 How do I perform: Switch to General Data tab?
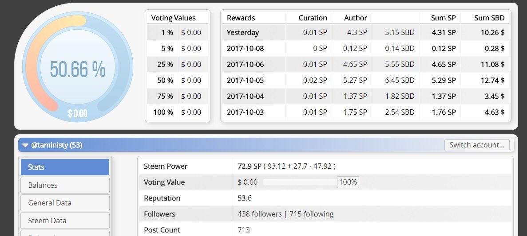click(x=65, y=203)
